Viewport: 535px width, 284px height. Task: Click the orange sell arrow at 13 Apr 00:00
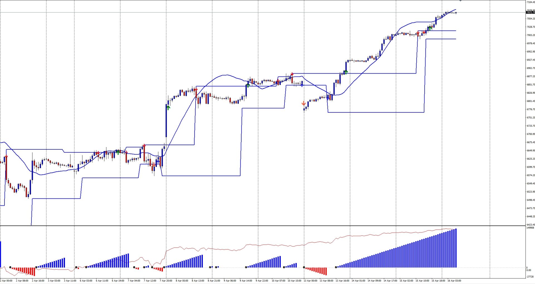point(304,104)
